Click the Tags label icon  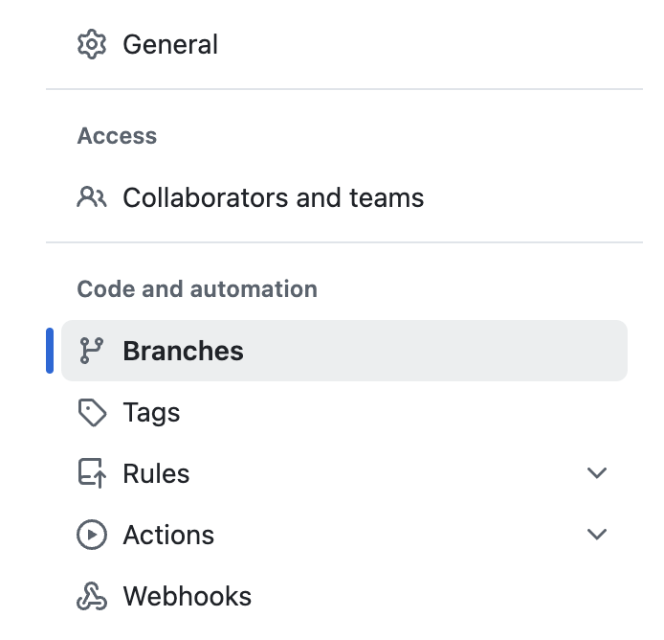(92, 412)
